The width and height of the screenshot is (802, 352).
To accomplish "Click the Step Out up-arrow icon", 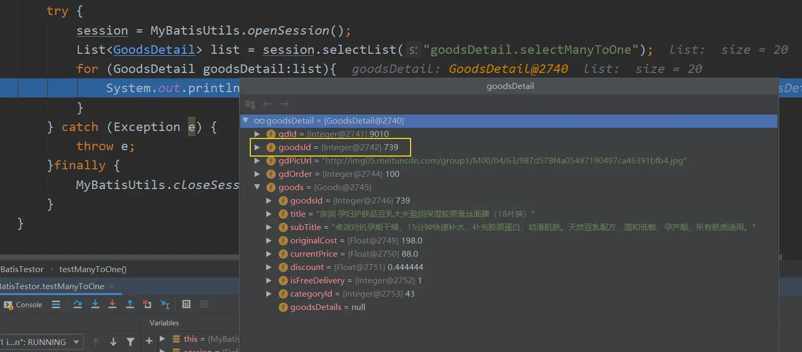I will click(x=130, y=304).
